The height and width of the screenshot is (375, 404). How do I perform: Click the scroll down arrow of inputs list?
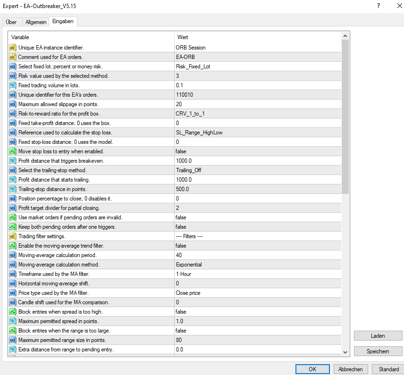pyautogui.click(x=345, y=352)
